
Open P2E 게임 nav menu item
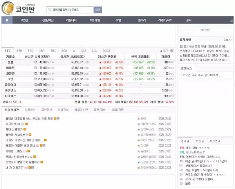(95, 20)
